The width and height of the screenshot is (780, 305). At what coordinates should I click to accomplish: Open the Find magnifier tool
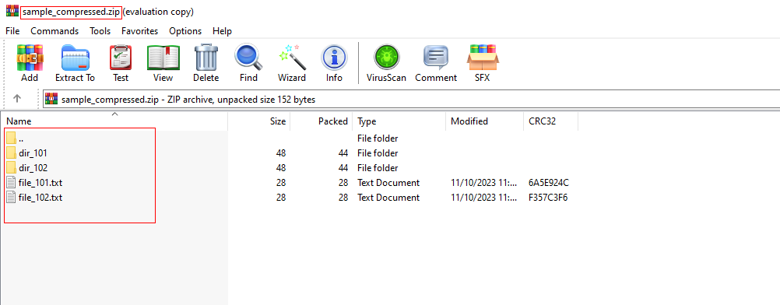248,58
